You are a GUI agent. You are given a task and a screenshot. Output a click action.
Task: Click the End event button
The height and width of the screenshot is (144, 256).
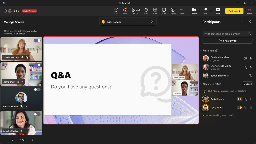234,11
